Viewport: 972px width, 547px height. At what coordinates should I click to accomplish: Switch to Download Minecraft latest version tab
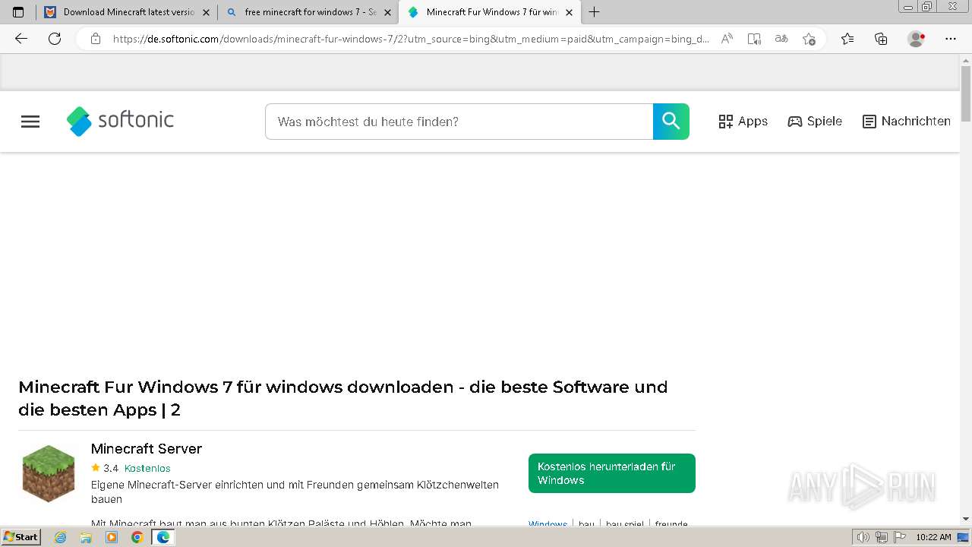(x=126, y=12)
